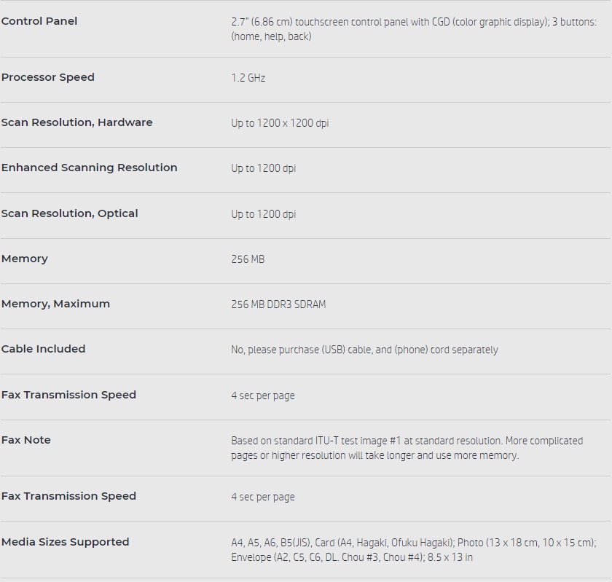The image size is (612, 582).
Task: Click the plain Memory row label
Action: pyautogui.click(x=25, y=259)
